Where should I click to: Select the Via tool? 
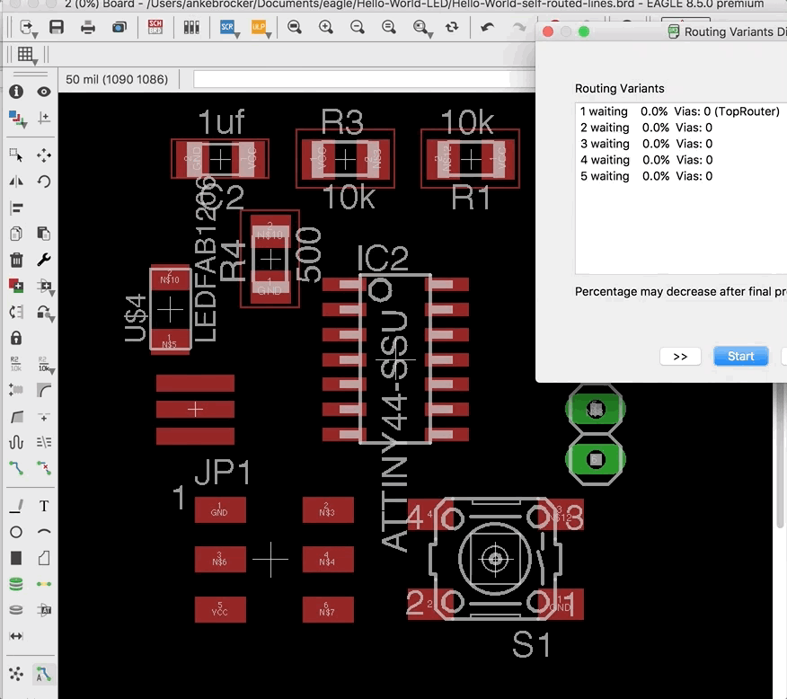pyautogui.click(x=16, y=584)
